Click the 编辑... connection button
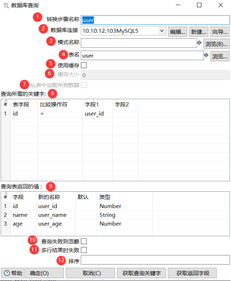The width and height of the screenshot is (231, 281). point(178,32)
